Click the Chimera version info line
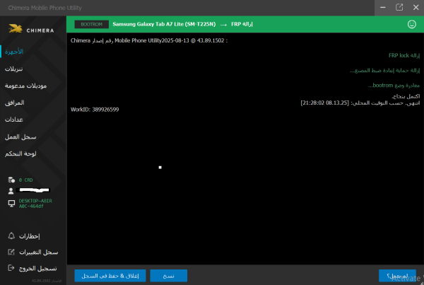424x285 pixels. [149, 40]
